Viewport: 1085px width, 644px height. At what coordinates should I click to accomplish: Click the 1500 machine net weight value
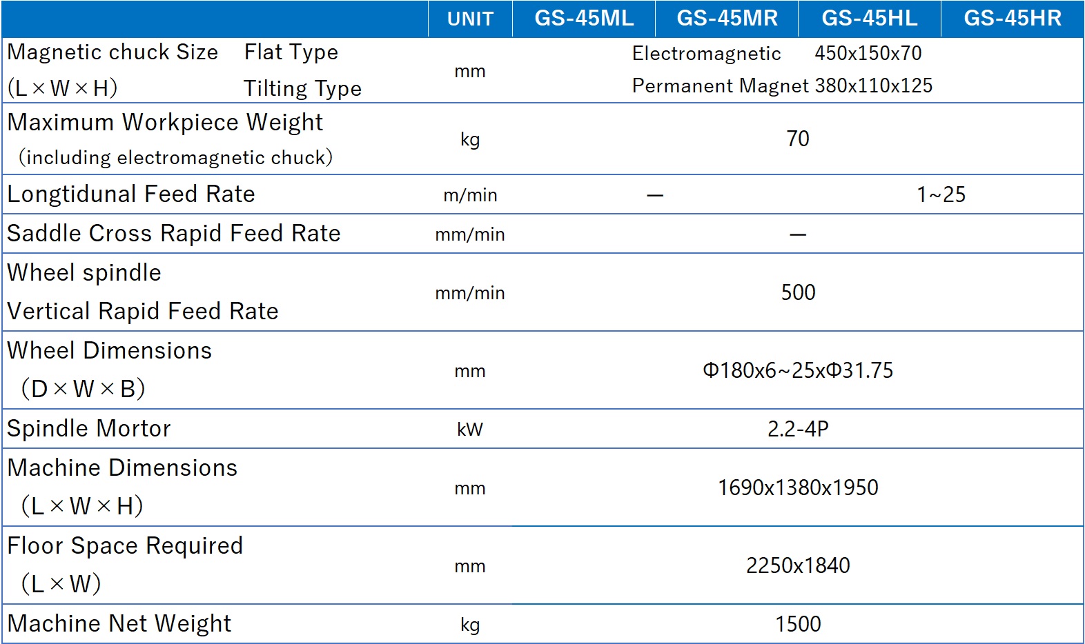click(x=798, y=624)
